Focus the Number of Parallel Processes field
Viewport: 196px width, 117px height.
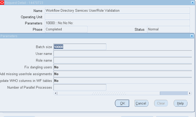coord(80,87)
